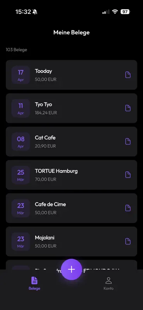Image resolution: width=143 pixels, height=310 pixels.
Task: Tap the 08 Apr date badge
Action: pos(21,141)
